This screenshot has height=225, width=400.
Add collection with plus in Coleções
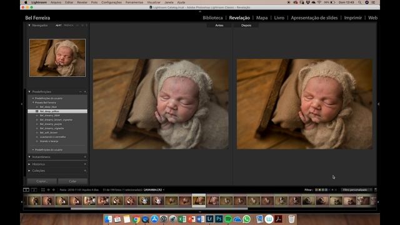click(x=85, y=171)
